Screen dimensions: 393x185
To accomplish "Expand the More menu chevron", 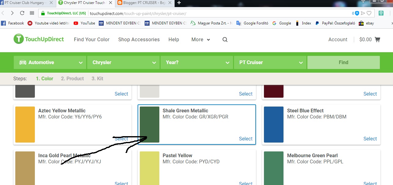I will tap(208, 40).
